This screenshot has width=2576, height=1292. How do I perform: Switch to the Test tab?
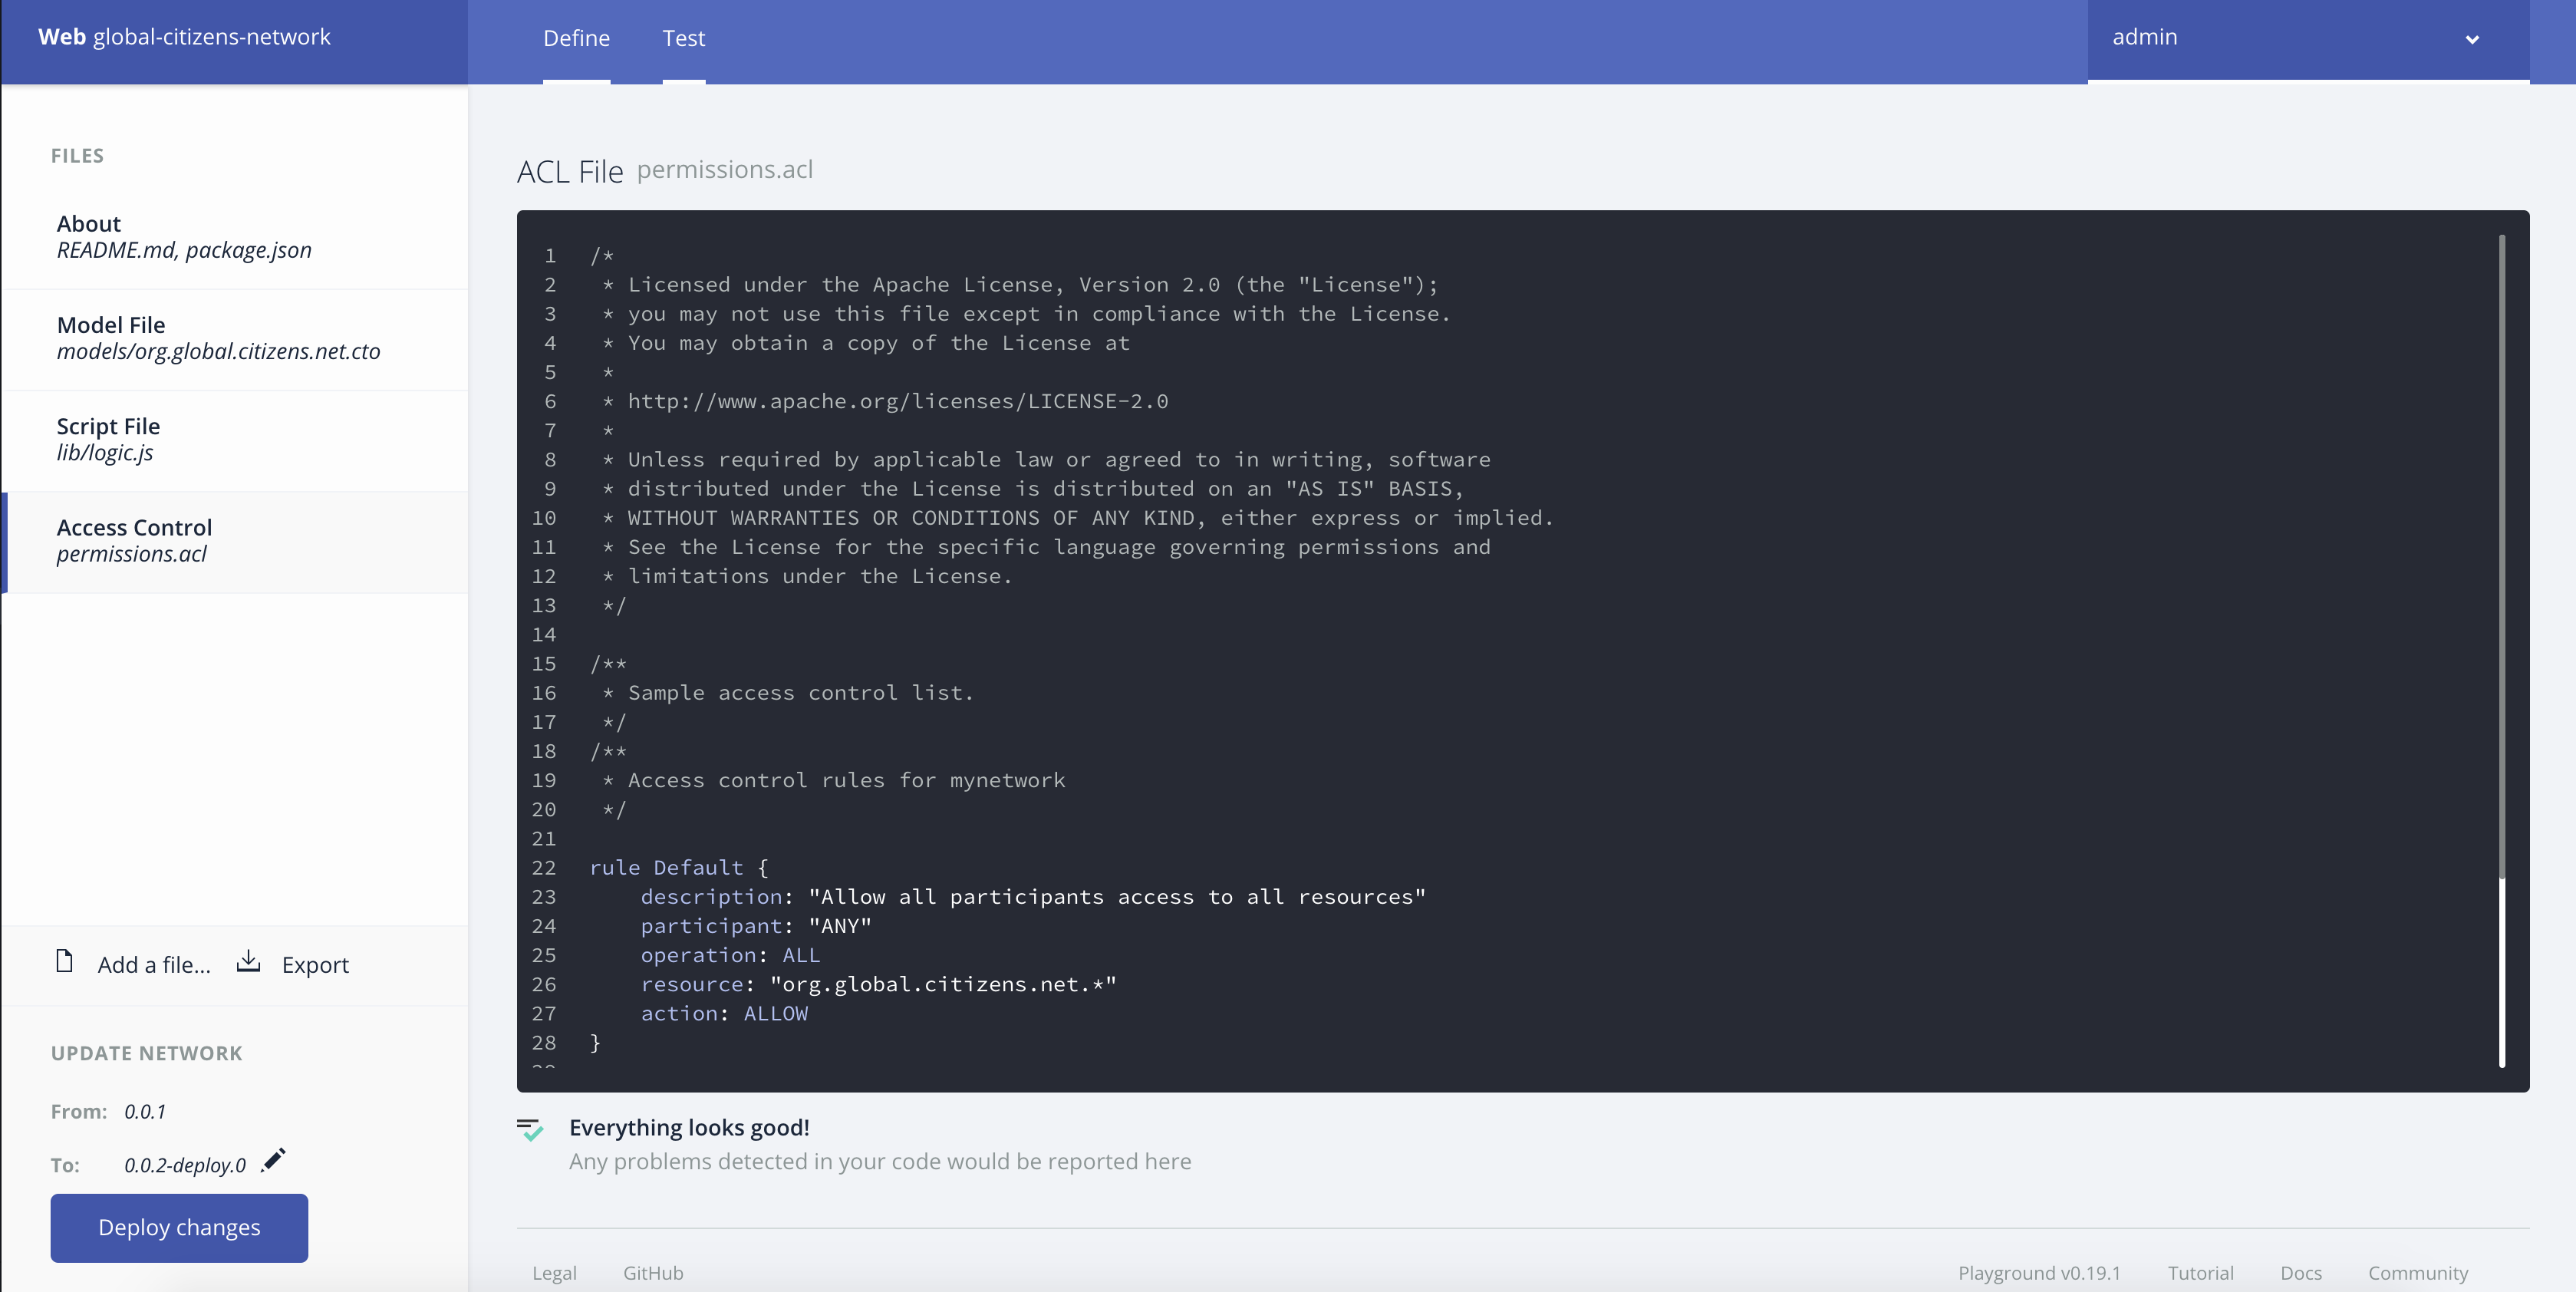683,39
